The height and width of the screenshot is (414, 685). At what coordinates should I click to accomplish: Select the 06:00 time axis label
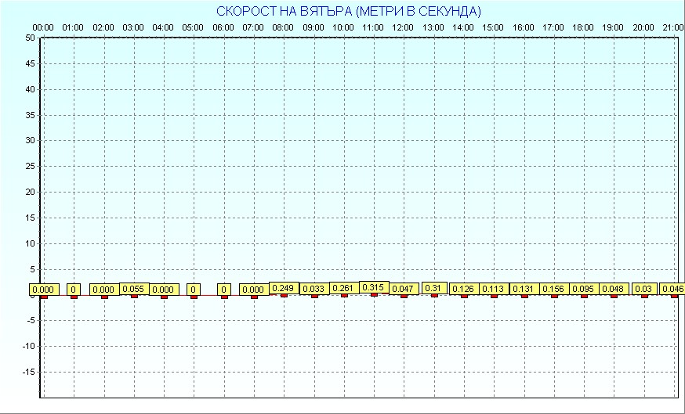(x=223, y=27)
